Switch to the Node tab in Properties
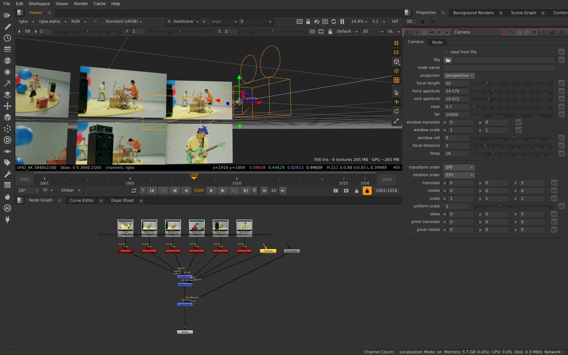This screenshot has width=568, height=355. click(437, 42)
